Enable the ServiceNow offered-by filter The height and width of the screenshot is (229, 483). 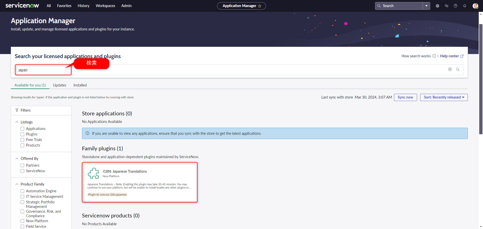22,171
